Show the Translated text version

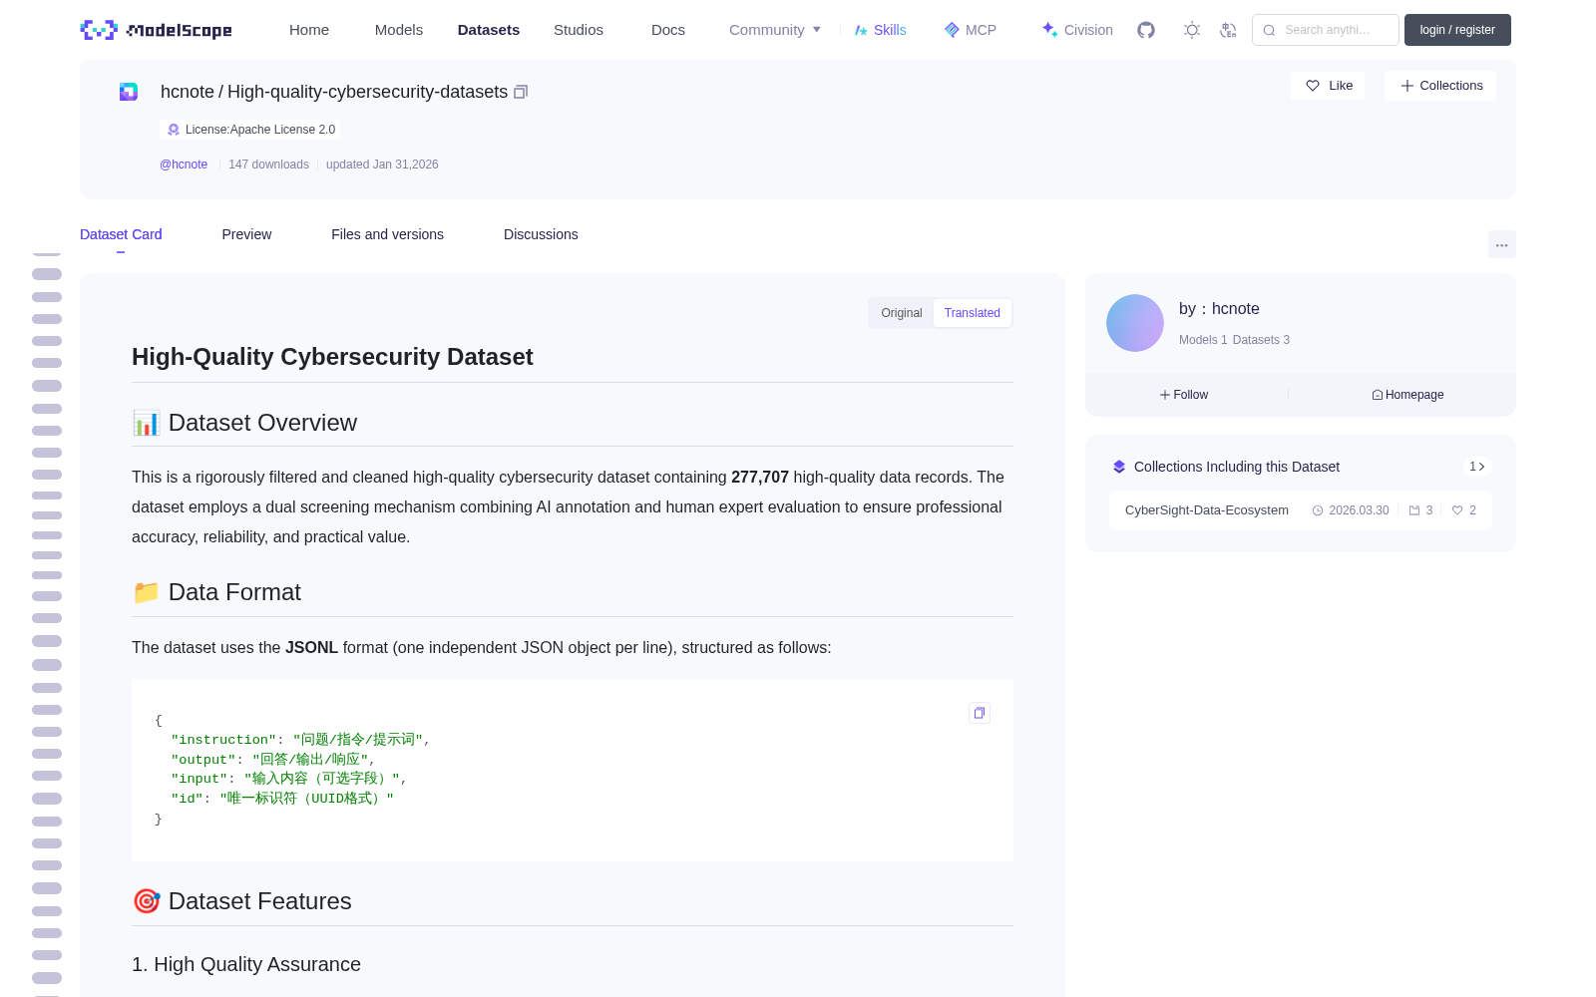[973, 313]
